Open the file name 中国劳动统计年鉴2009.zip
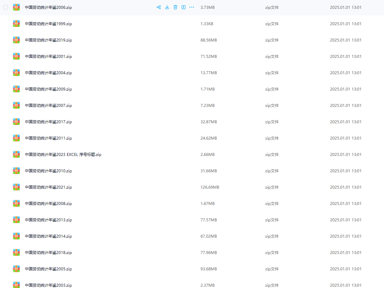The width and height of the screenshot is (384, 288). [48, 89]
